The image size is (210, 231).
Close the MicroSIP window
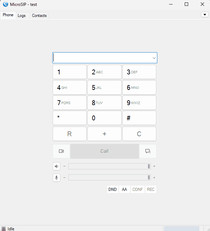pyautogui.click(x=202, y=4)
